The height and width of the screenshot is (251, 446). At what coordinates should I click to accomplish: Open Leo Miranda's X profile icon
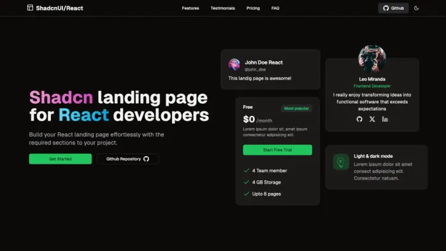[372, 119]
